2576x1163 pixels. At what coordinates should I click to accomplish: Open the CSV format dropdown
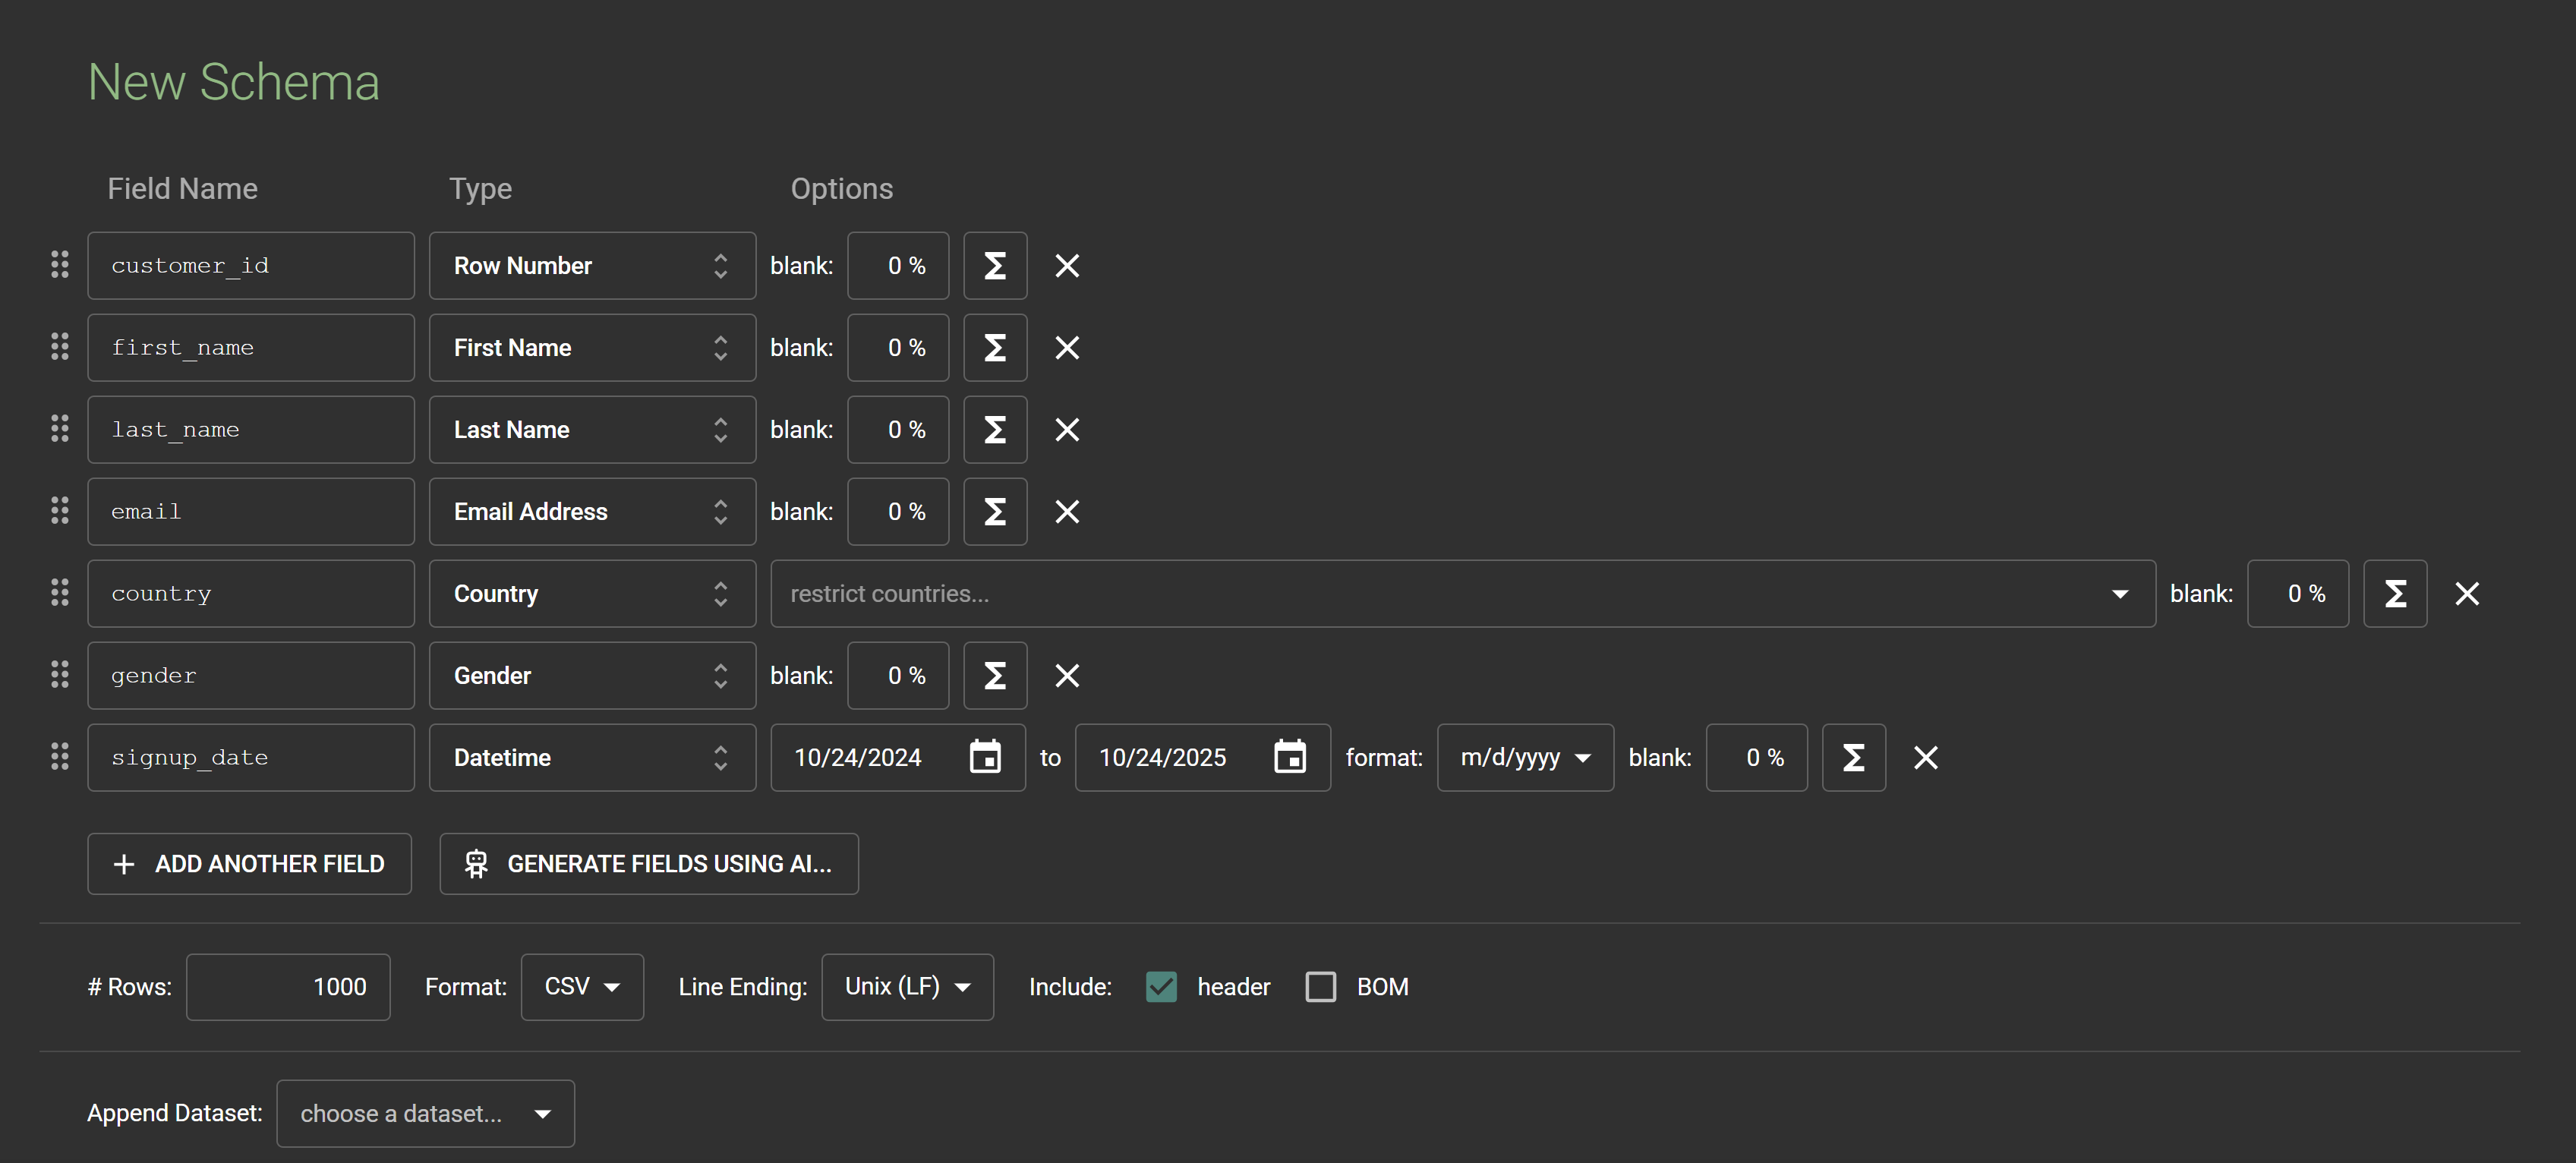tap(582, 987)
